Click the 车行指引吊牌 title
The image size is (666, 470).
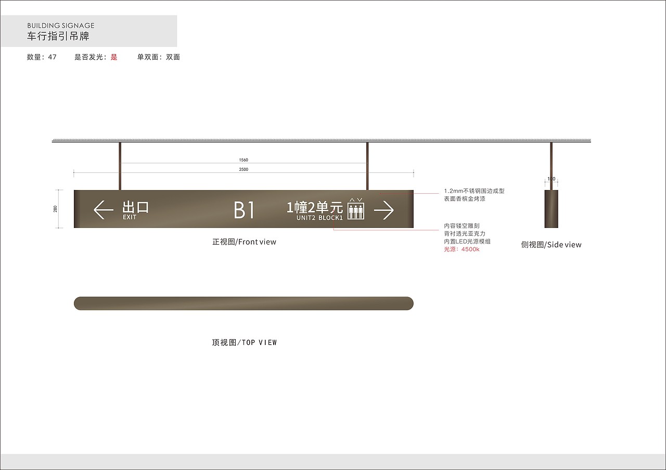click(58, 37)
